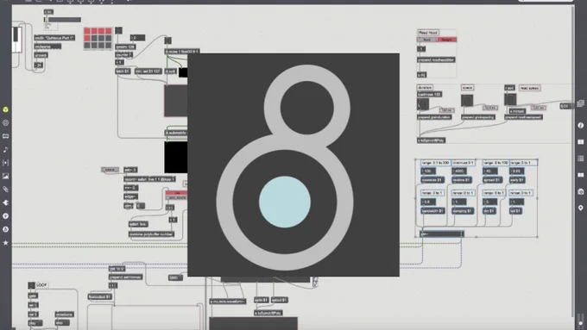This screenshot has height=330, width=587.
Task: Click the dial under the r spd object
Action: 510,99
